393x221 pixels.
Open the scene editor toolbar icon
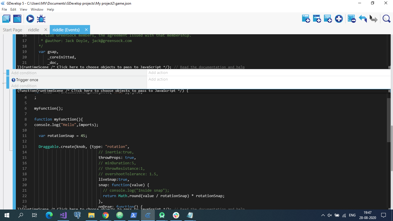coord(17,19)
